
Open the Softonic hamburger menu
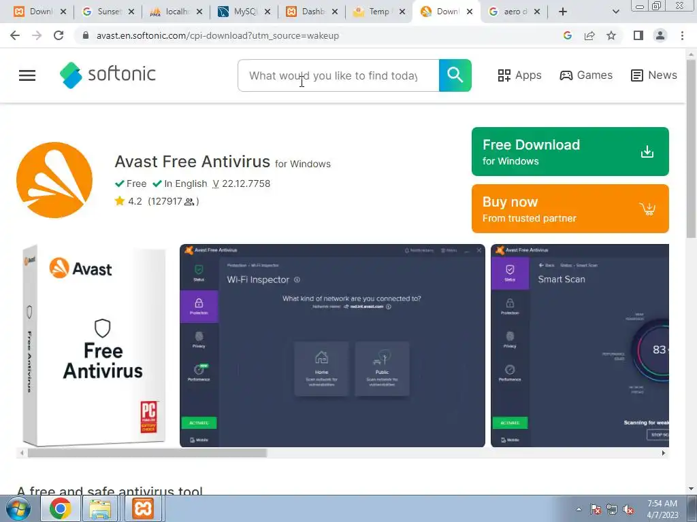[27, 75]
